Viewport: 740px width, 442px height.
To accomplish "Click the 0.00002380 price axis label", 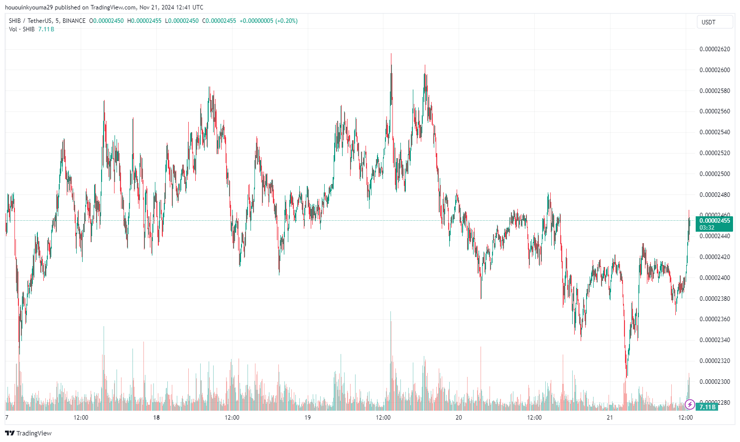I will click(715, 299).
